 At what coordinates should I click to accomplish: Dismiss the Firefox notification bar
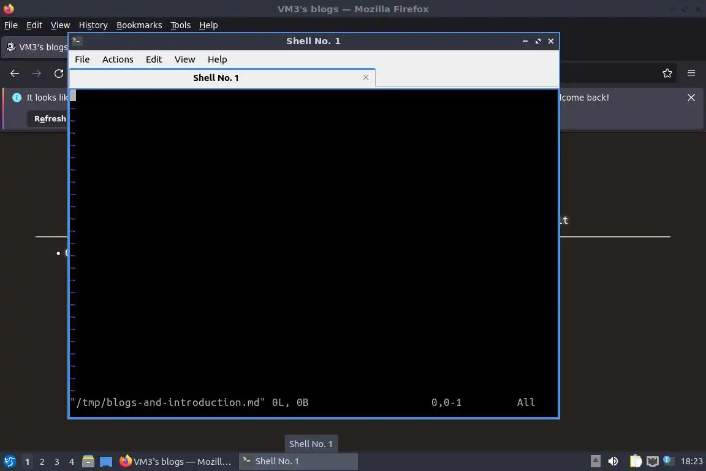tap(691, 98)
